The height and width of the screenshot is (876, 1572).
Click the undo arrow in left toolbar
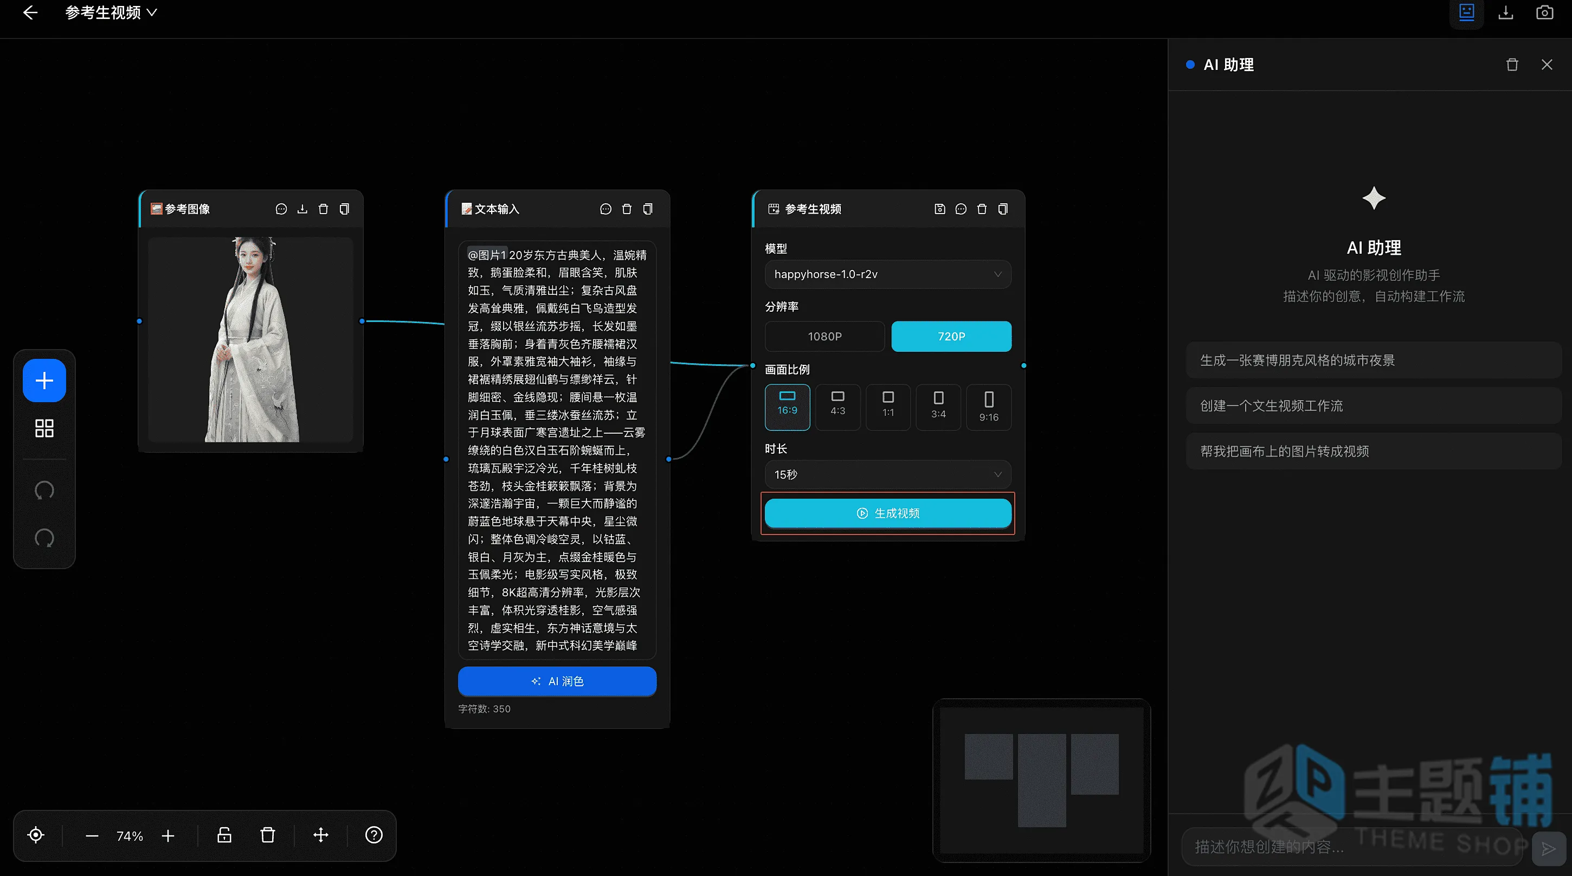point(44,490)
